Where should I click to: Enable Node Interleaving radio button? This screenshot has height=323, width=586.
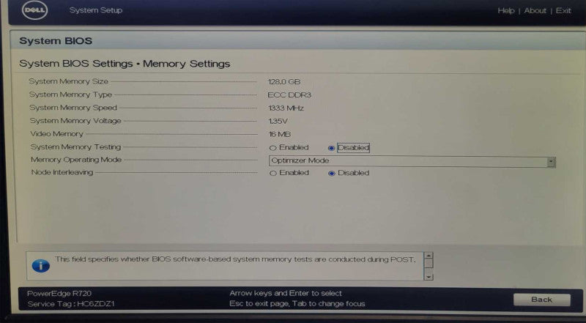pos(273,174)
